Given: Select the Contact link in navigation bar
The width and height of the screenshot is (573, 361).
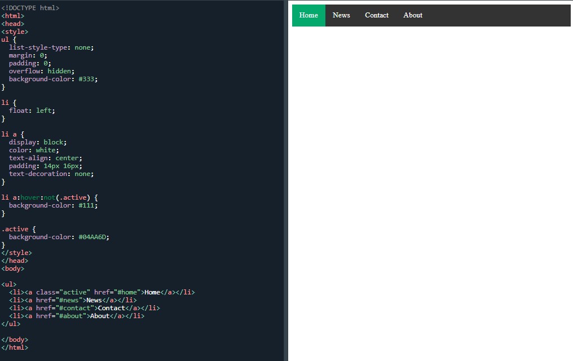Looking at the screenshot, I should click(376, 15).
